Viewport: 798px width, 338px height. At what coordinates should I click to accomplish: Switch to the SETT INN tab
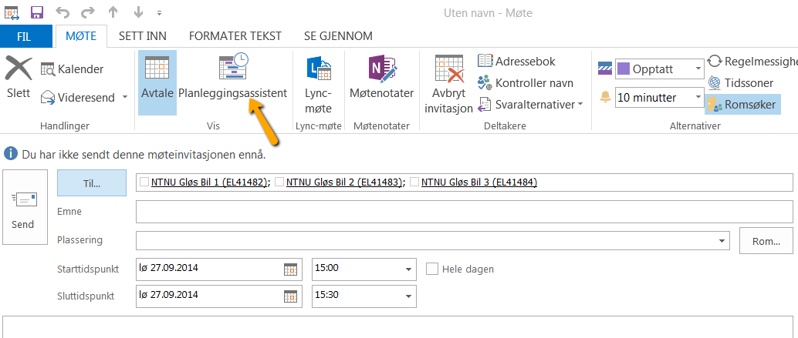coord(143,36)
